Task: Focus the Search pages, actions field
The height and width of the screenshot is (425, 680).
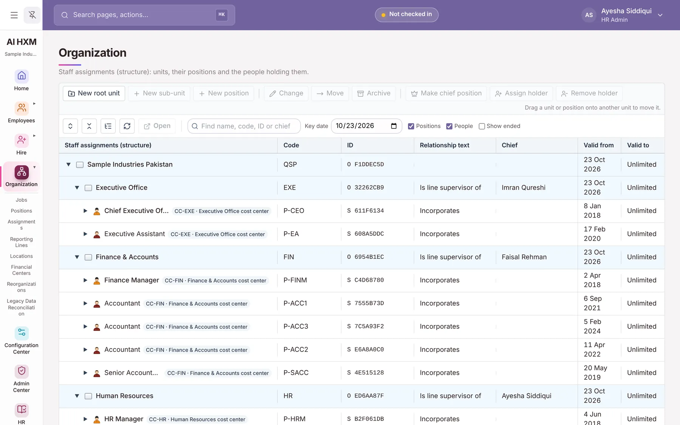Action: pyautogui.click(x=144, y=15)
